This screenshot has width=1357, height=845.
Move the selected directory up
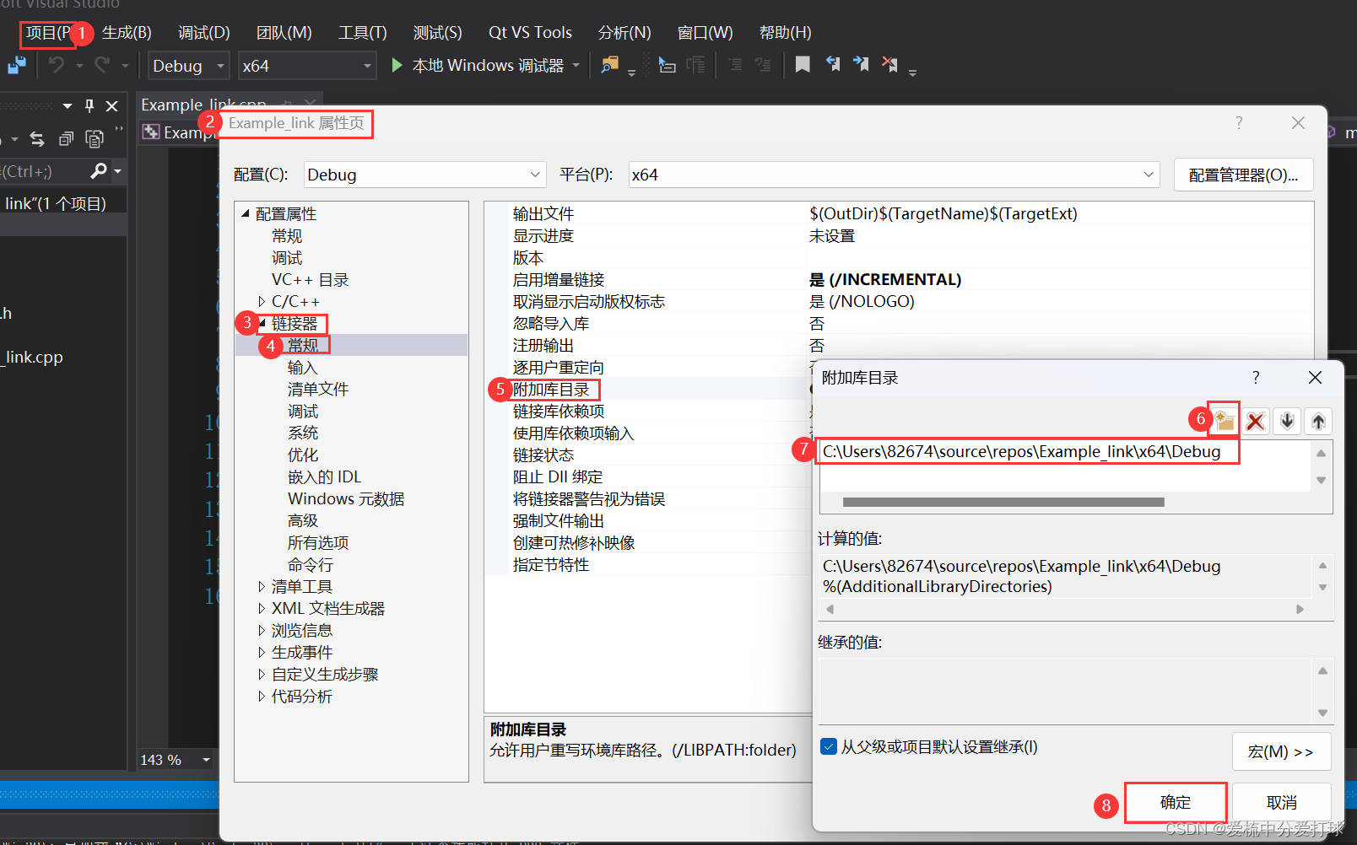(1317, 421)
